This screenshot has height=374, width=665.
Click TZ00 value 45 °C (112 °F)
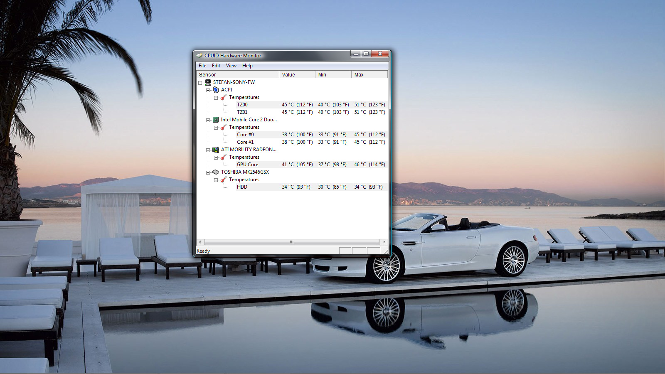click(x=297, y=105)
